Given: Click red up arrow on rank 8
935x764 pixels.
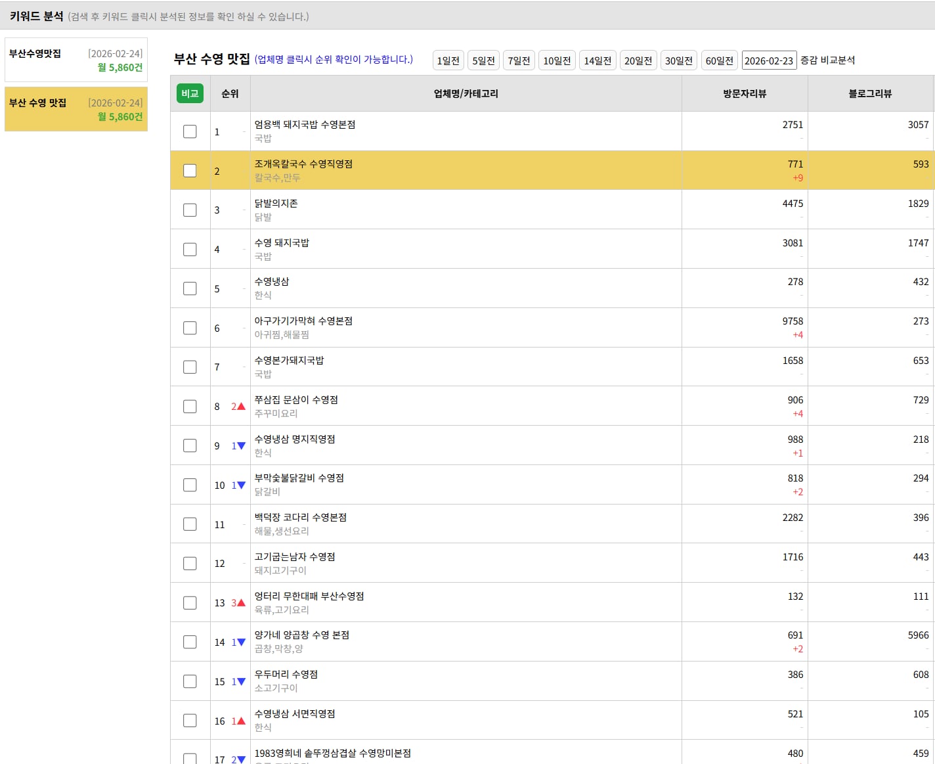Looking at the screenshot, I should (x=241, y=407).
